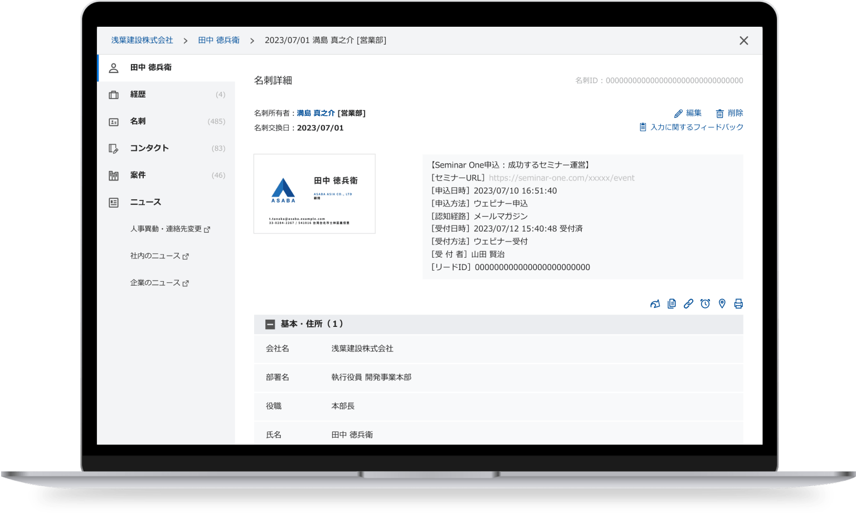Click the 名刺ID number text

(659, 81)
